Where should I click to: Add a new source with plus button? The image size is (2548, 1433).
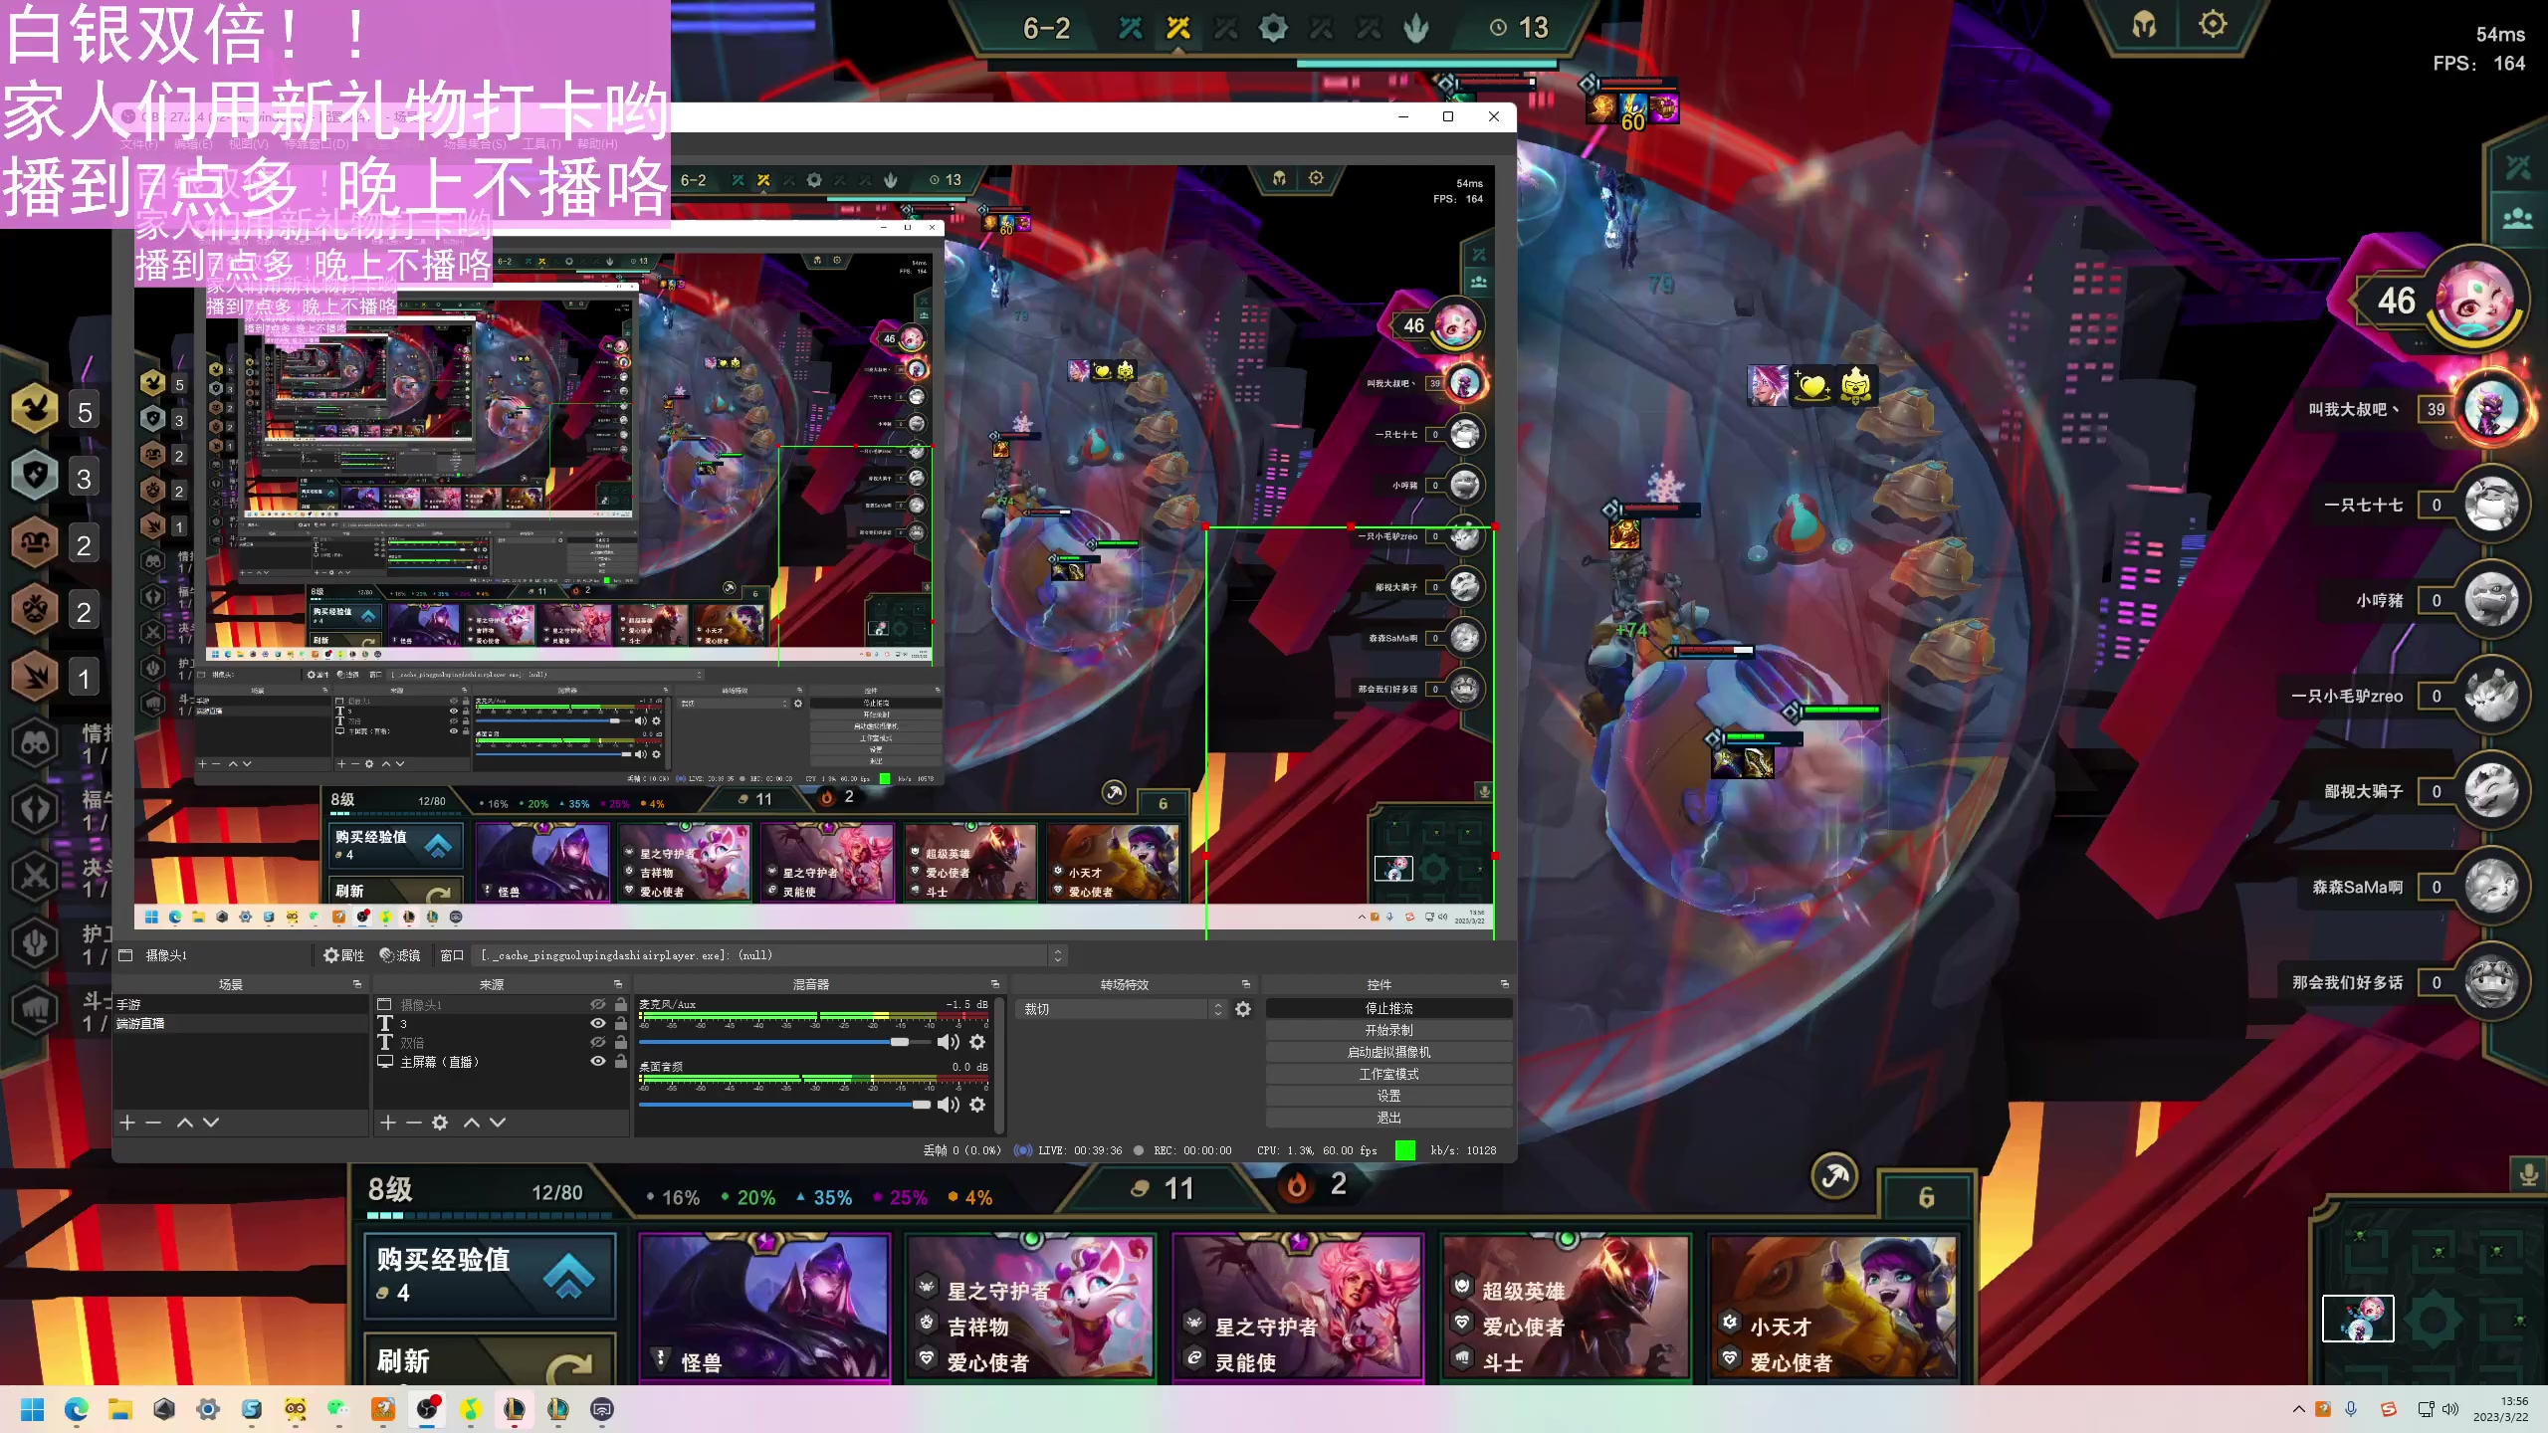coord(388,1123)
